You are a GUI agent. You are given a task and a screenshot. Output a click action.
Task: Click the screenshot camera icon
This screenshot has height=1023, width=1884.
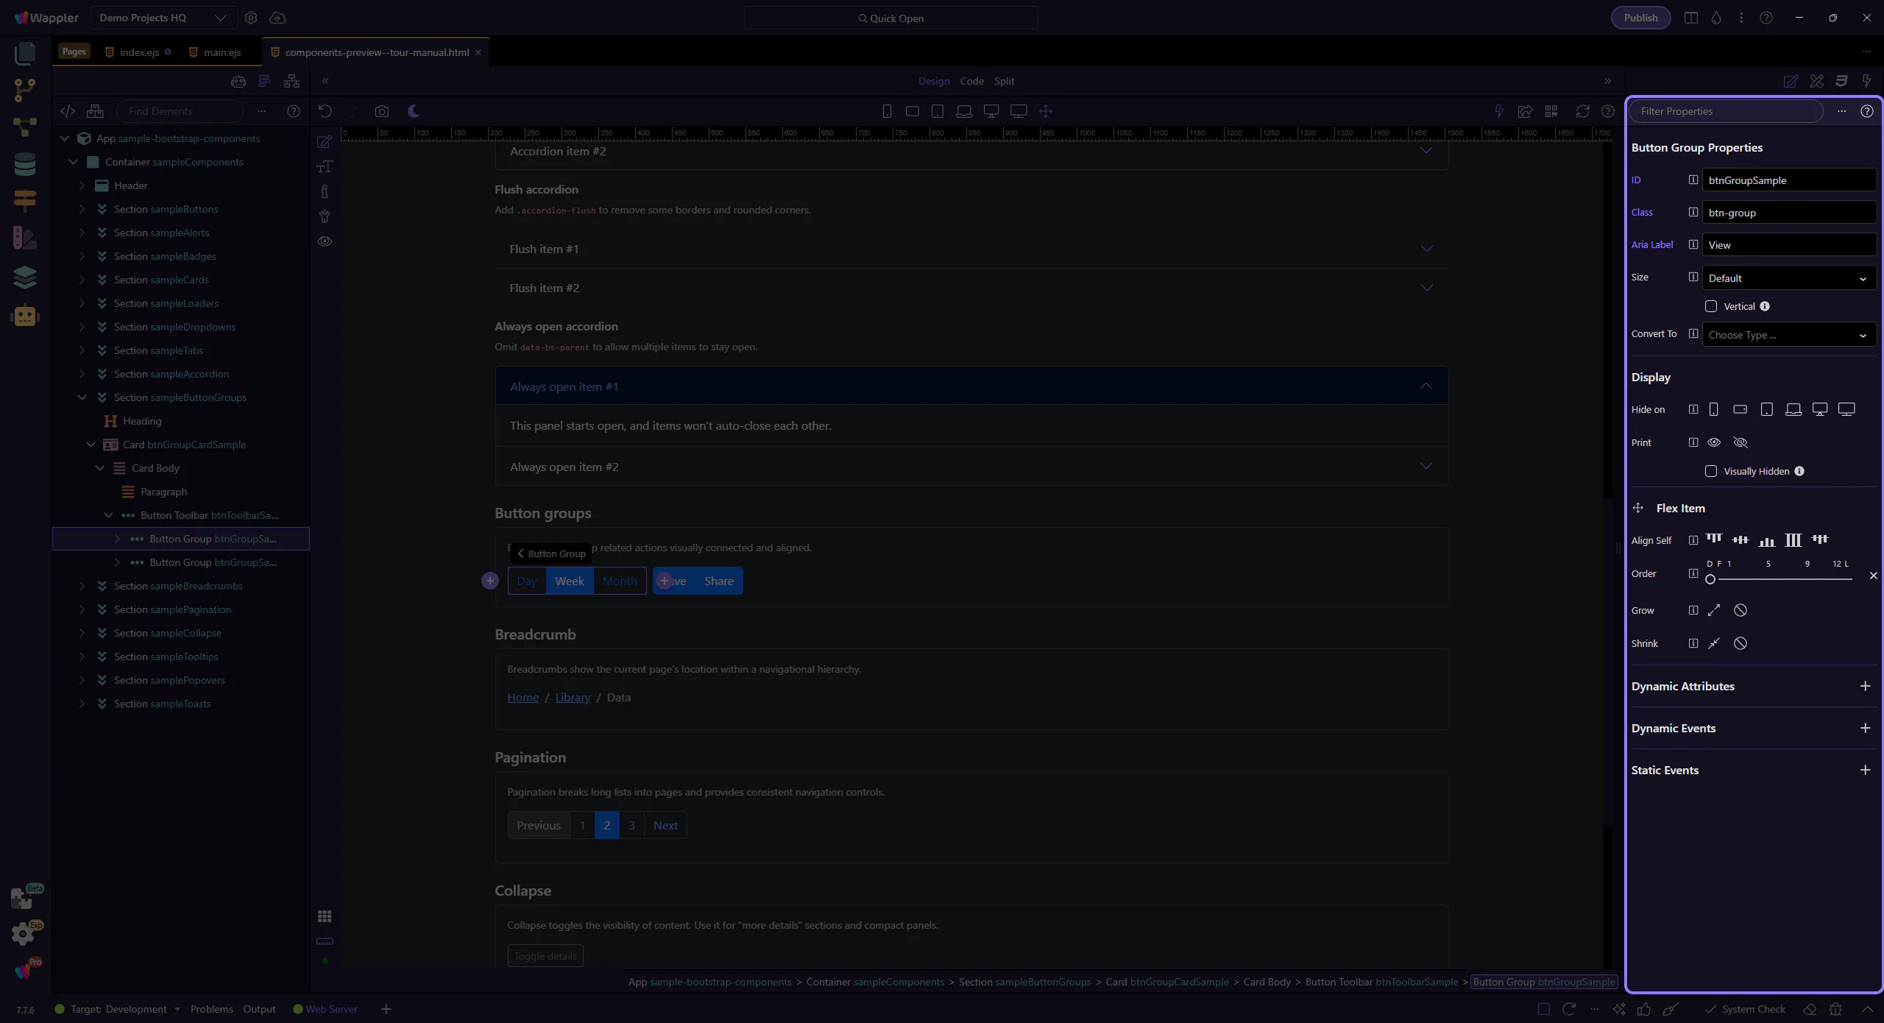381,111
